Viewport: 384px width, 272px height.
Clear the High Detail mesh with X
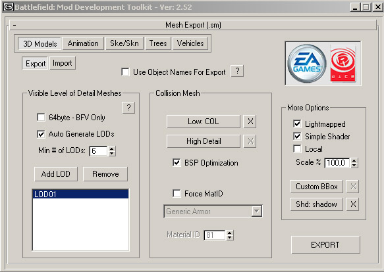250,141
